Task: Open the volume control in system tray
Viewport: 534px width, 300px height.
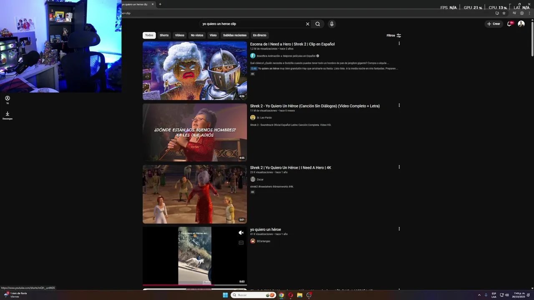Action: (507, 295)
